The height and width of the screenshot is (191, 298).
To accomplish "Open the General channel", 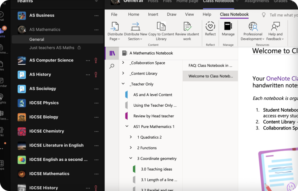I will click(x=58, y=40).
